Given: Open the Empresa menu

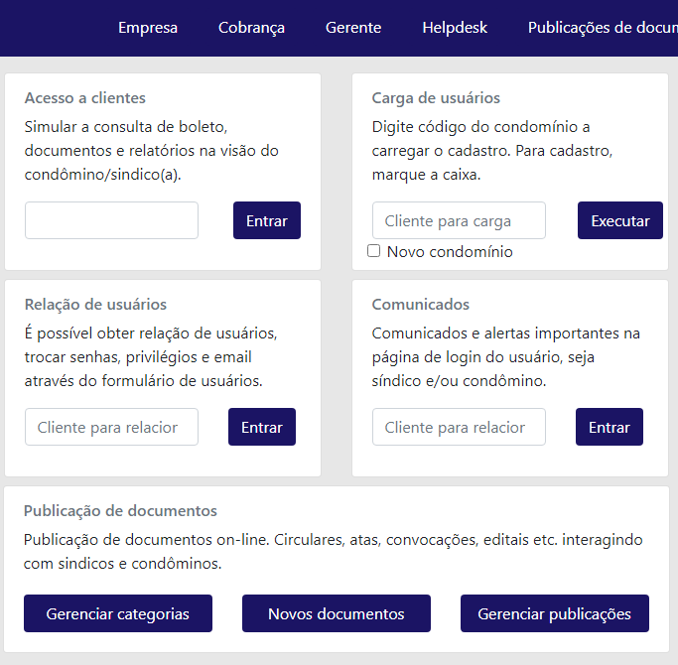Looking at the screenshot, I should [148, 28].
